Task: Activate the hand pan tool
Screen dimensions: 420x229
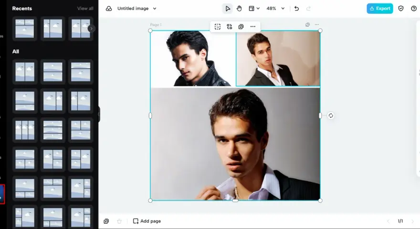Action: click(239, 9)
